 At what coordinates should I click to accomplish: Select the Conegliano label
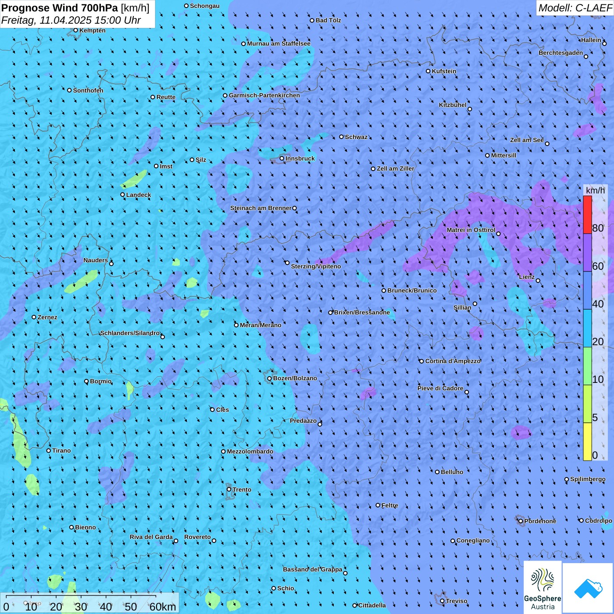(473, 540)
